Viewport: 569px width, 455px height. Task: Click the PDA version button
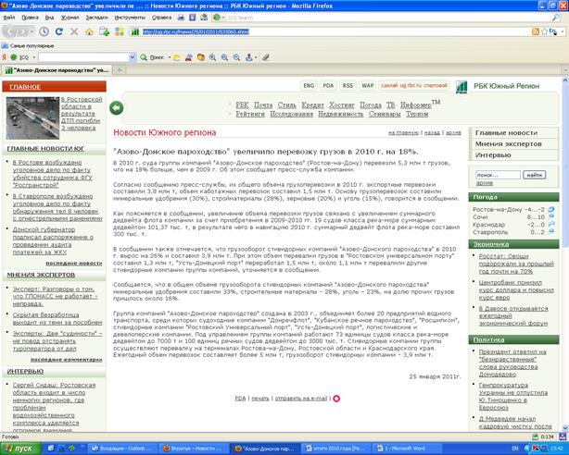tap(328, 85)
